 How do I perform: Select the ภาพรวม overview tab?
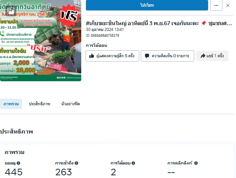[11, 104]
